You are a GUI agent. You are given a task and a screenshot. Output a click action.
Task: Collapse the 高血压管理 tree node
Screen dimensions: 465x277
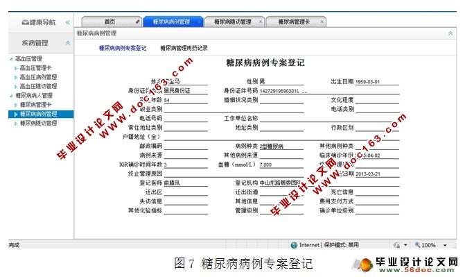(11, 59)
